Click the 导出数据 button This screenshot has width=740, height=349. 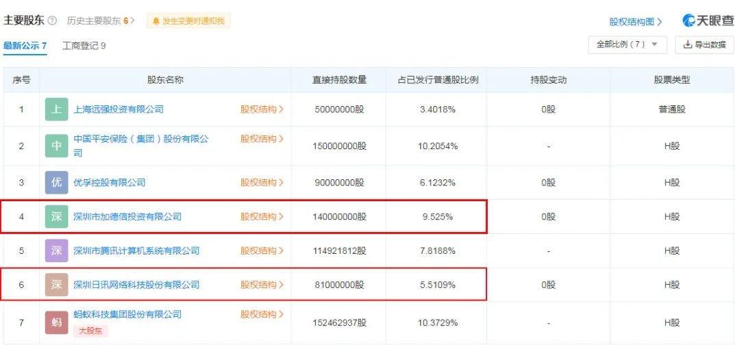click(x=704, y=44)
